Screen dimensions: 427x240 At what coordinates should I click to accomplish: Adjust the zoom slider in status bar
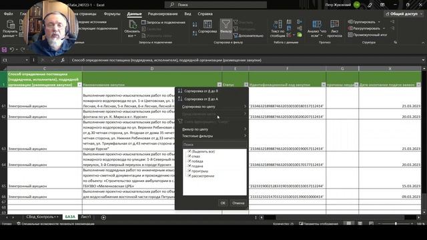[x=396, y=224]
